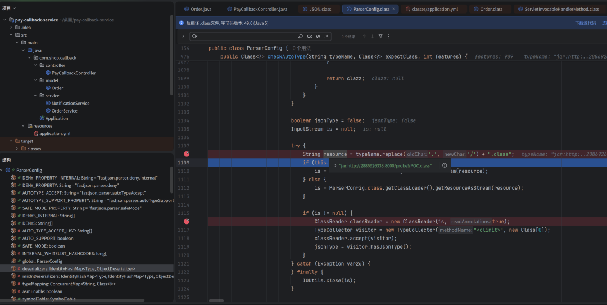
Task: Open search options three-dot menu
Action: tap(389, 37)
